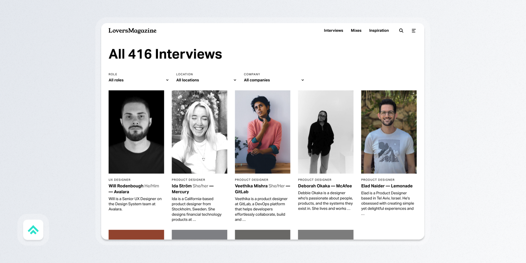Click PRODUCT DESIGNER label above Ida Ström

tap(188, 180)
